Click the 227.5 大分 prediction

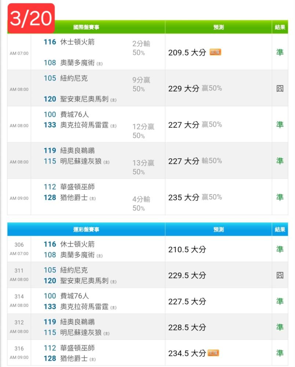click(x=187, y=301)
